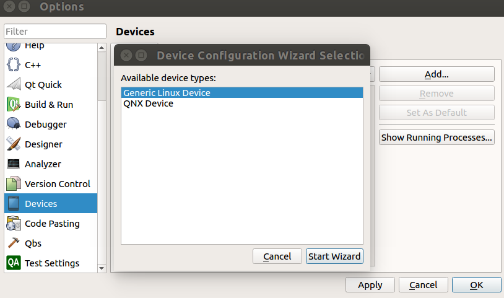Cancel the wizard selection dialog
The image size is (504, 298).
click(x=277, y=256)
